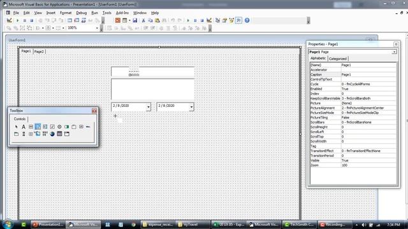Screen dimensions: 408x229
Task: Switch to the Categorized tab in Properties
Action: point(338,59)
